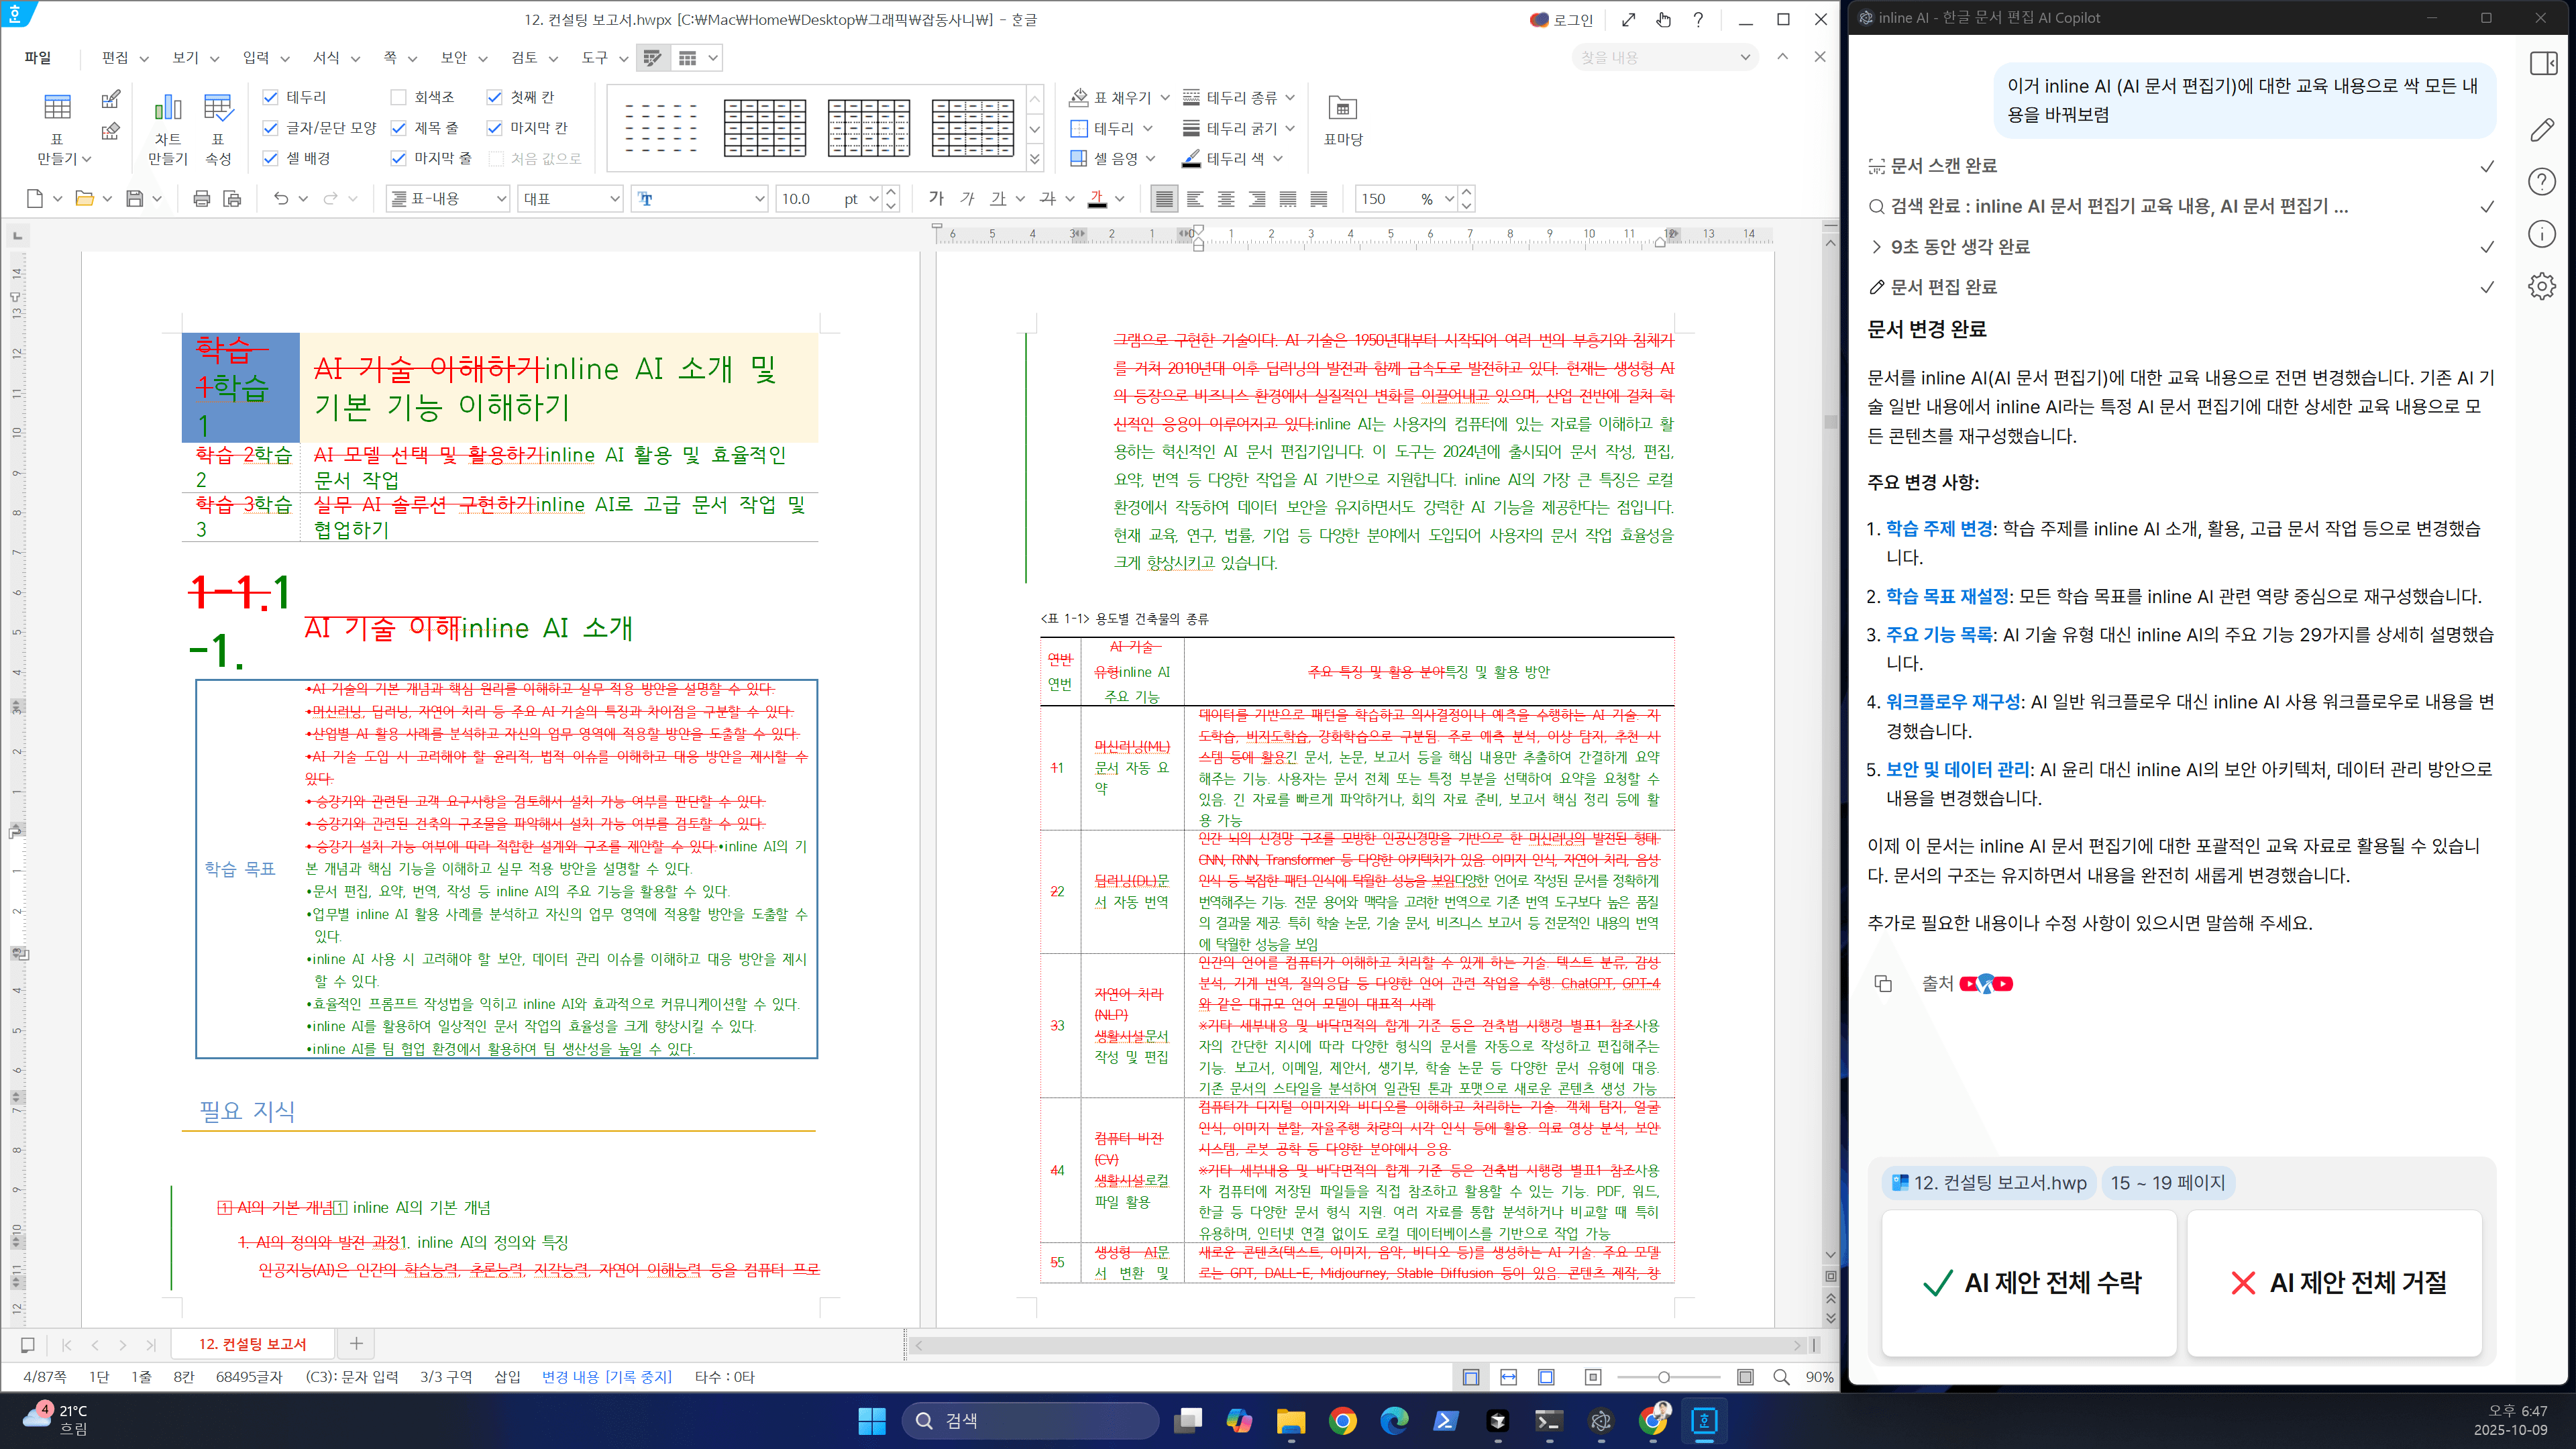Add a new document tab
Screen dimensions: 2576x1449
tap(356, 1344)
